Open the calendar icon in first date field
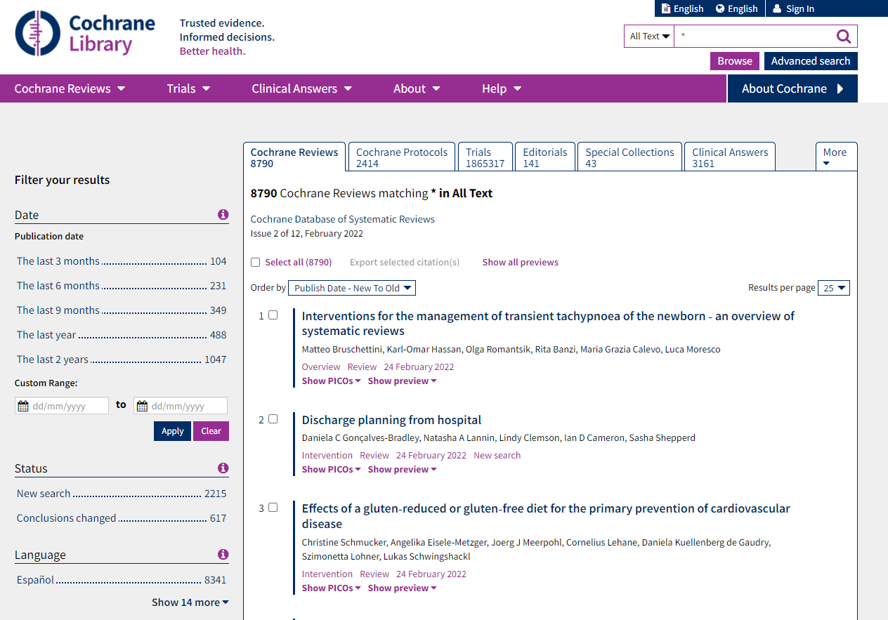The image size is (888, 620). pos(24,405)
